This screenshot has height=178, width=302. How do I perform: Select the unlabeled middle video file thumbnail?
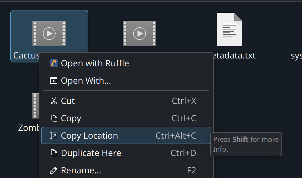tap(140, 34)
